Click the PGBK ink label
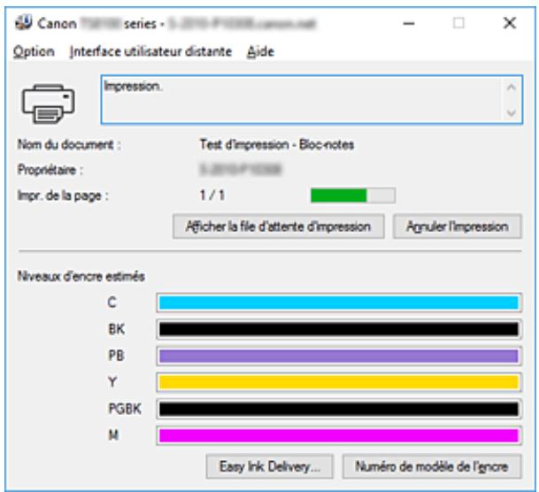This screenshot has width=539, height=492. (x=125, y=409)
